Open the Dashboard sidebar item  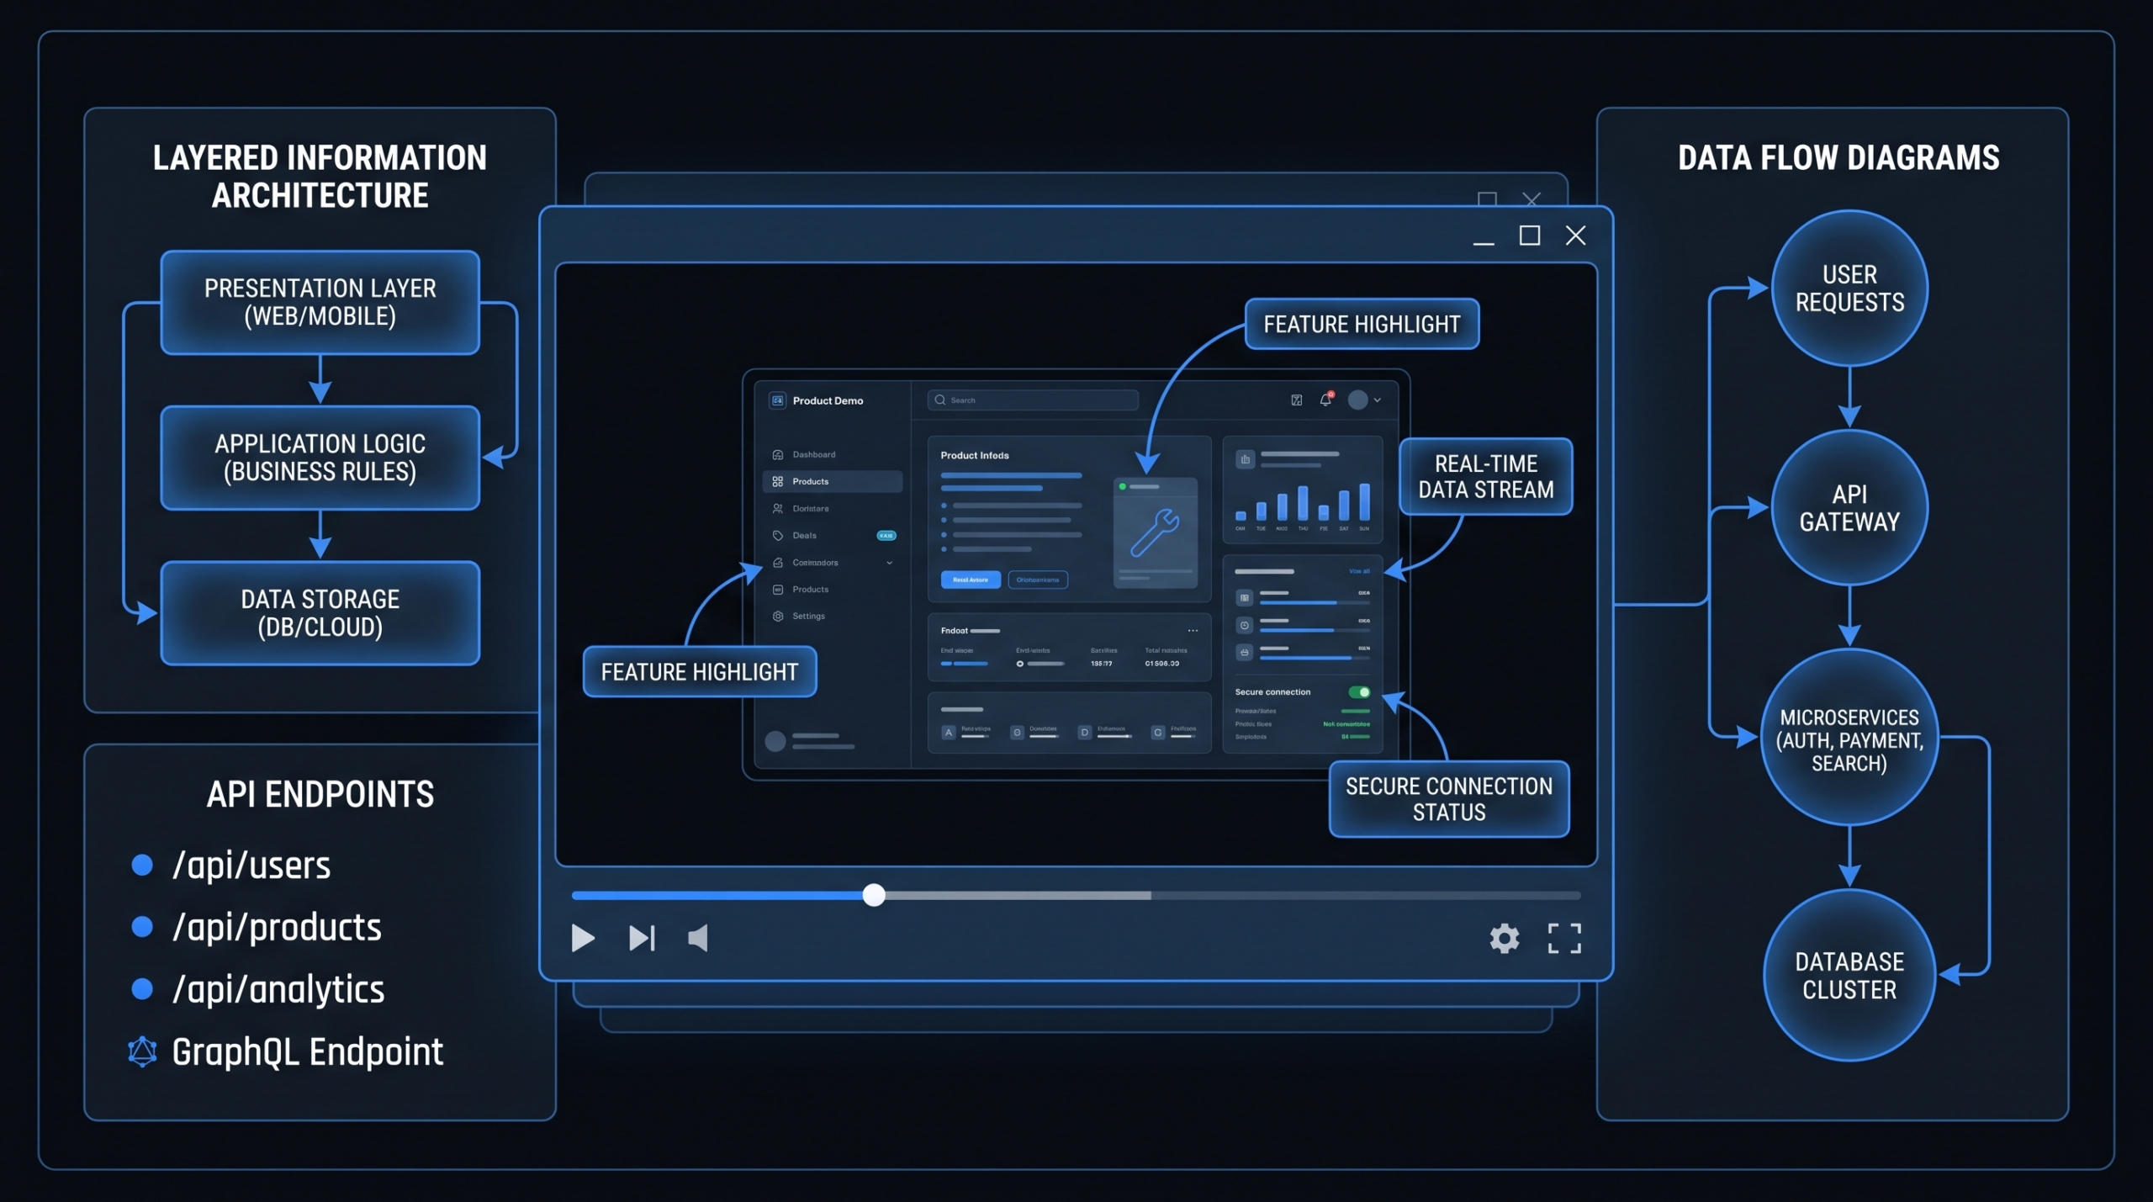(x=833, y=454)
